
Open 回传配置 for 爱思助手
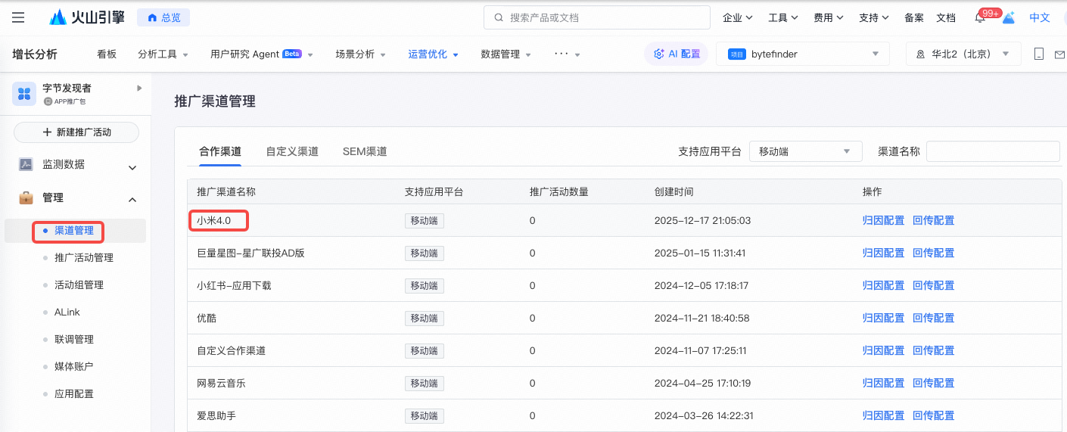[933, 415]
